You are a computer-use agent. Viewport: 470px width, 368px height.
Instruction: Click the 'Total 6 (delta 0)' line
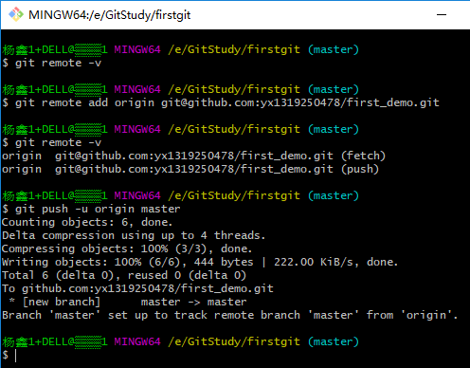124,275
